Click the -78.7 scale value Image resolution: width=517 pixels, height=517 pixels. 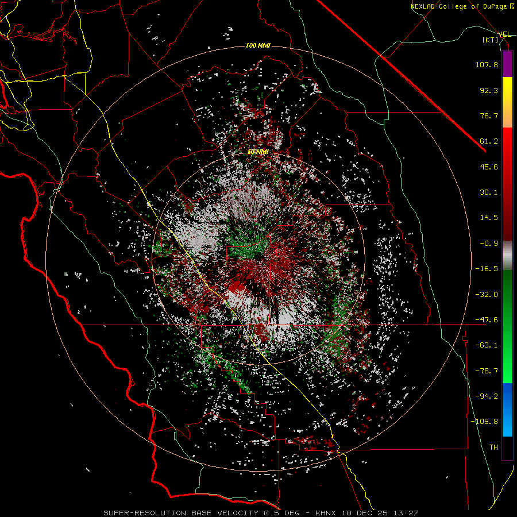[x=487, y=371]
